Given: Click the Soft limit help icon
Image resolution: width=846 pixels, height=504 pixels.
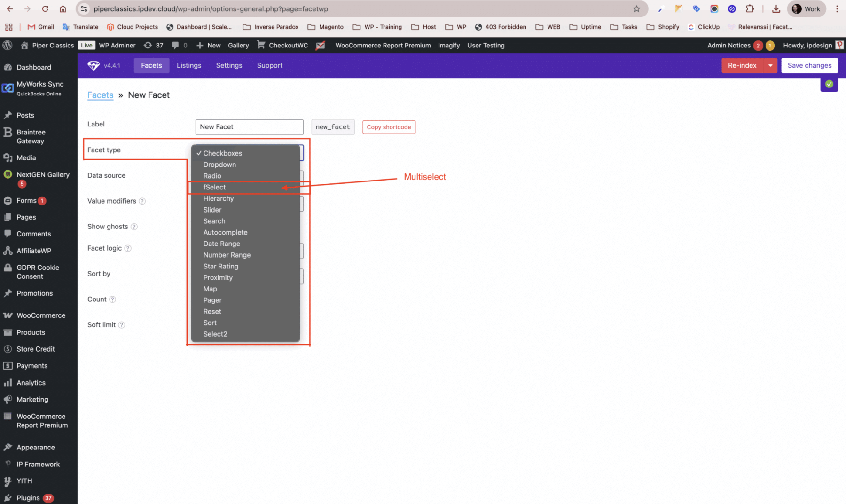Looking at the screenshot, I should [x=122, y=325].
